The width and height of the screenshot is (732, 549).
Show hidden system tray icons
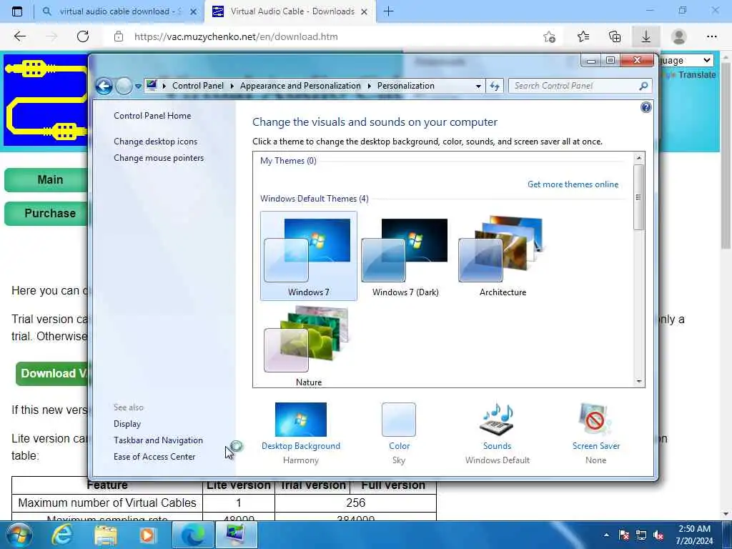(606, 535)
